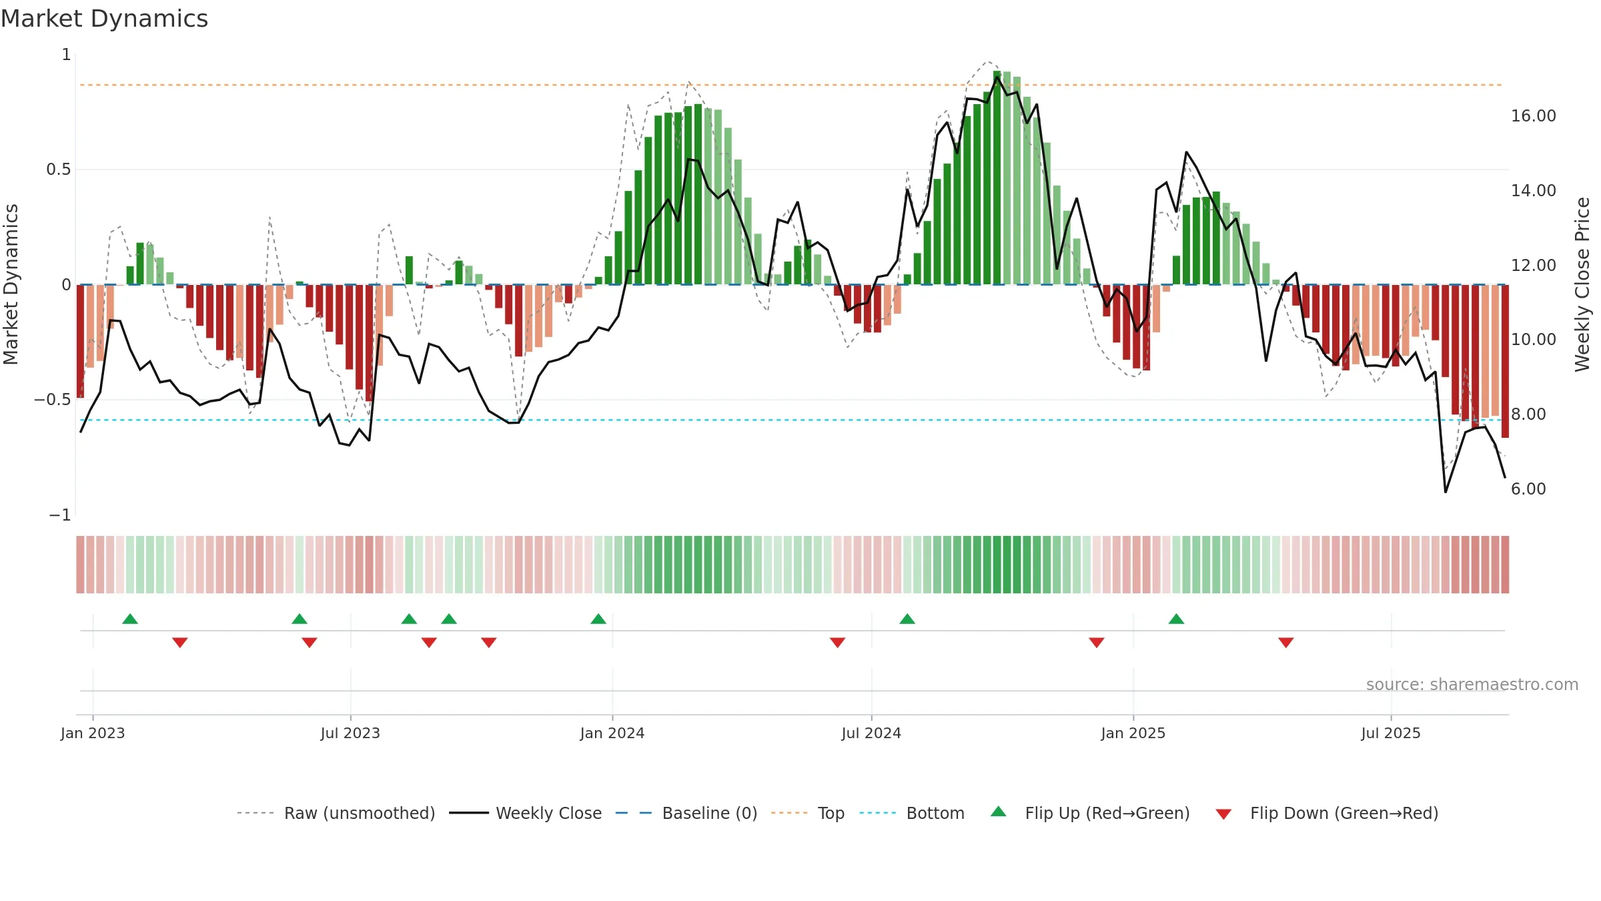The image size is (1601, 901).
Task: Click the 8.00 price axis label
Action: tap(1528, 414)
